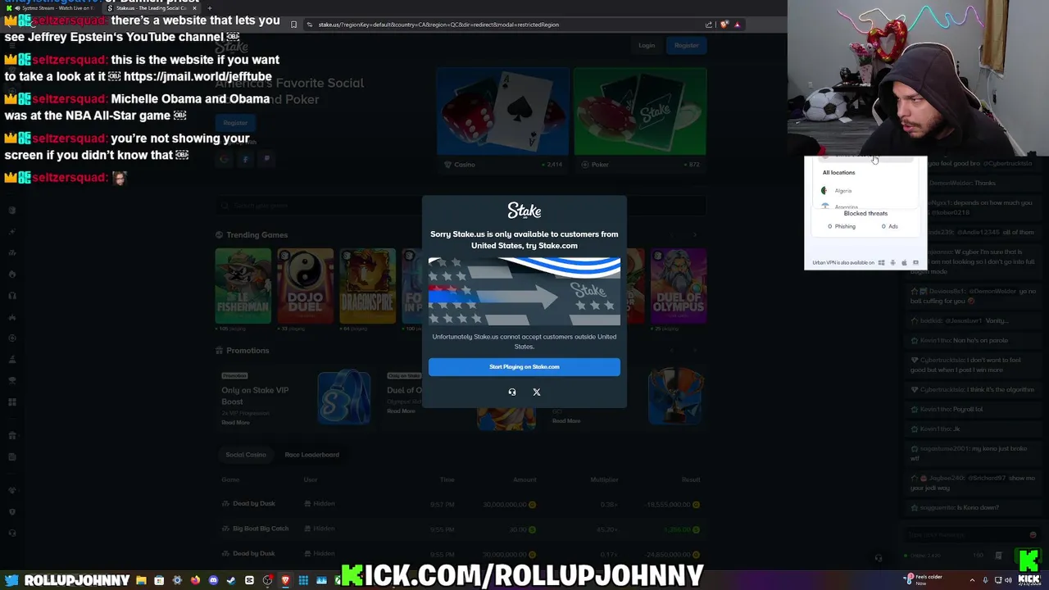Open the live support headset icon in modal
Viewport: 1049px width, 590px height.
coord(512,392)
